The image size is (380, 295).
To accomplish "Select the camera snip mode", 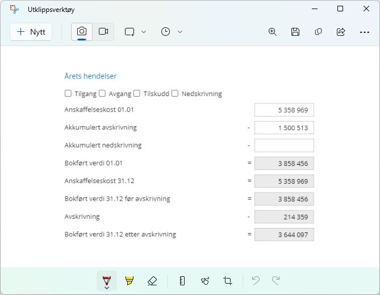I will pos(82,32).
